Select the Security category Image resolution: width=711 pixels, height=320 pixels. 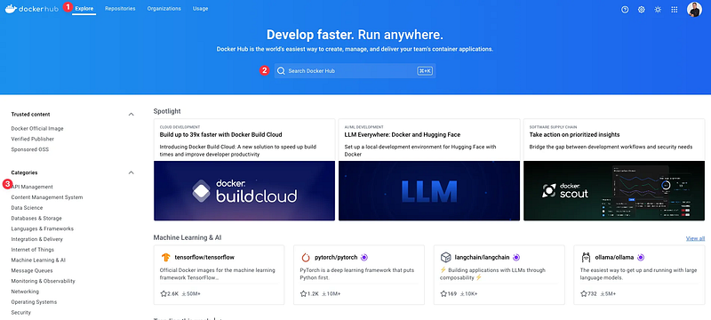tap(20, 312)
